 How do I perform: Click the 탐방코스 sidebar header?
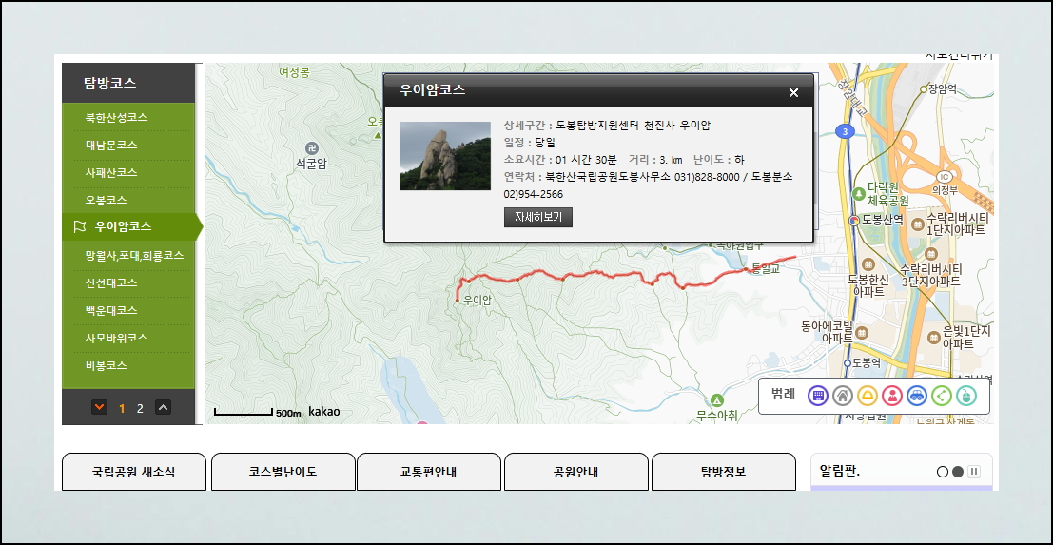click(x=128, y=84)
